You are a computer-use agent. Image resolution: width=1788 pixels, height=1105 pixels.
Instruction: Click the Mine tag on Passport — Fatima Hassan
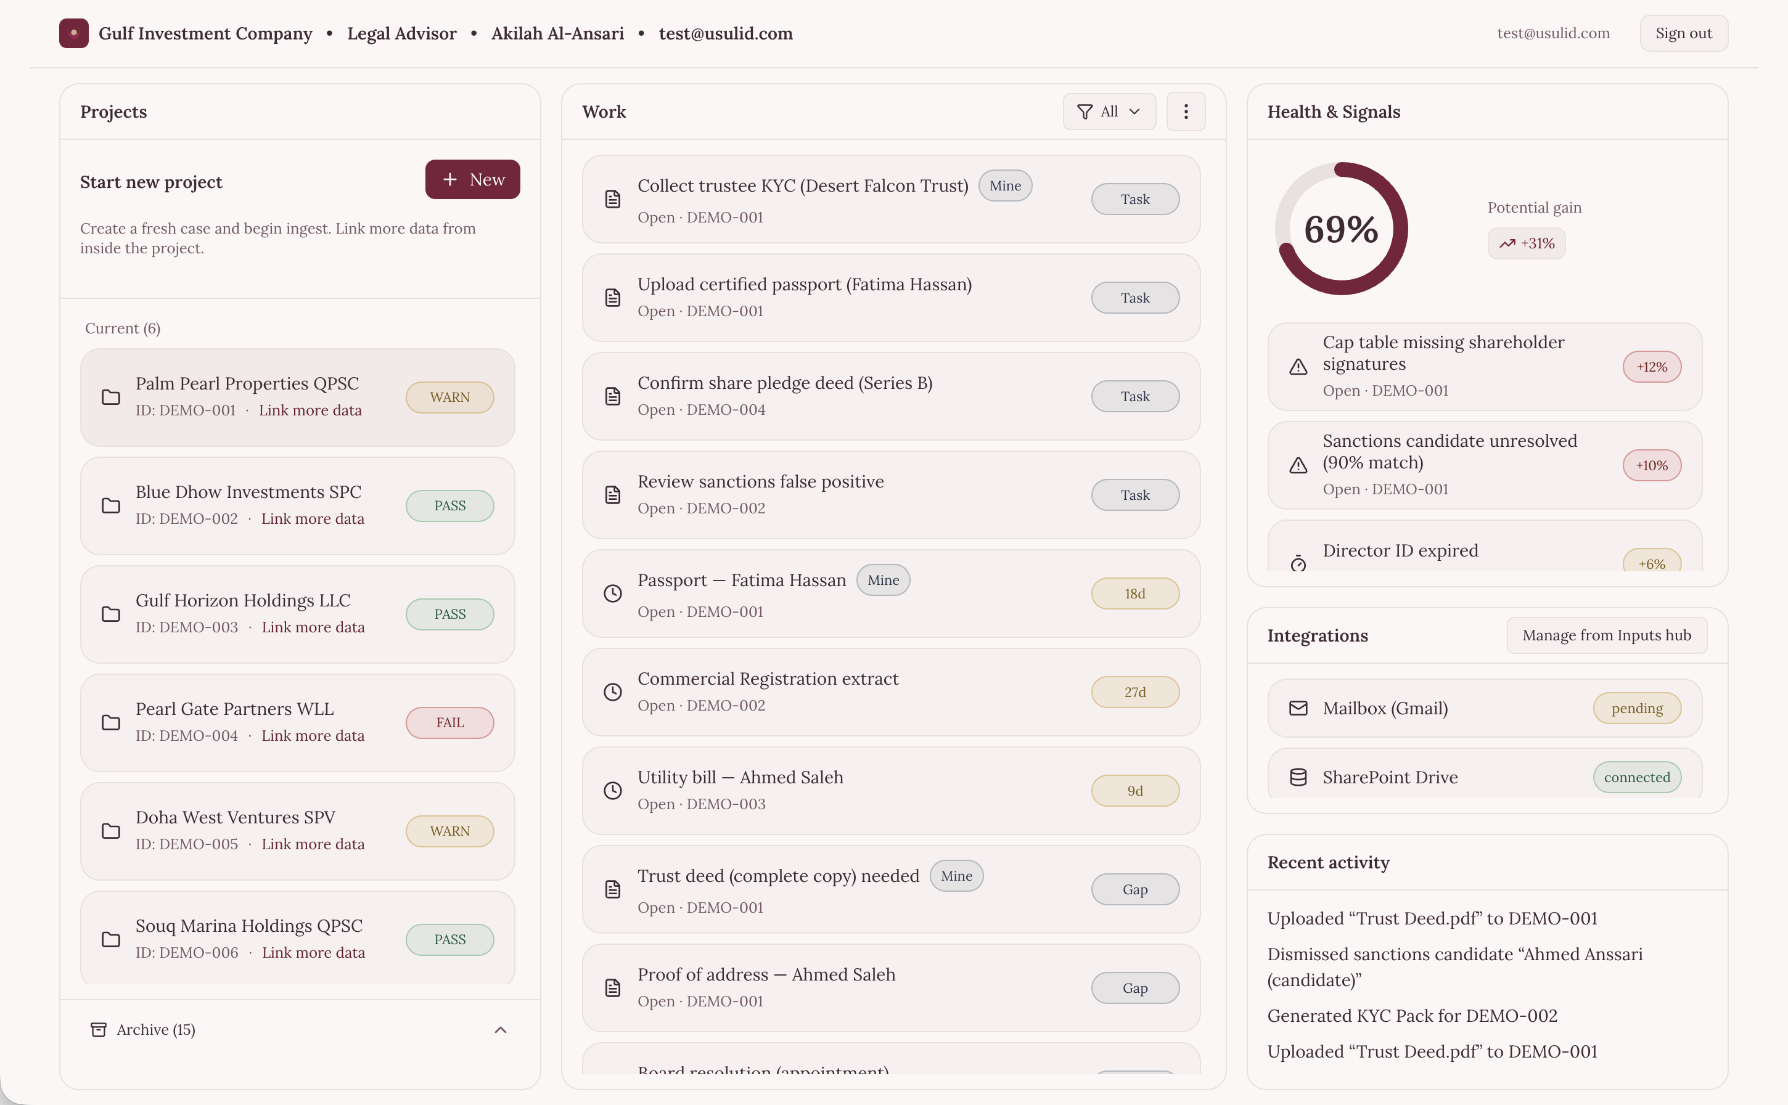(x=882, y=581)
